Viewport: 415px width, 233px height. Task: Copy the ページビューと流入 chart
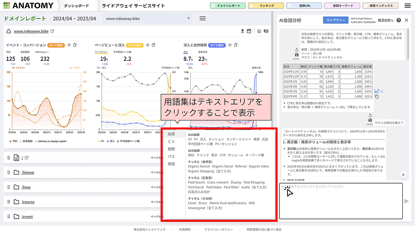pos(153,45)
